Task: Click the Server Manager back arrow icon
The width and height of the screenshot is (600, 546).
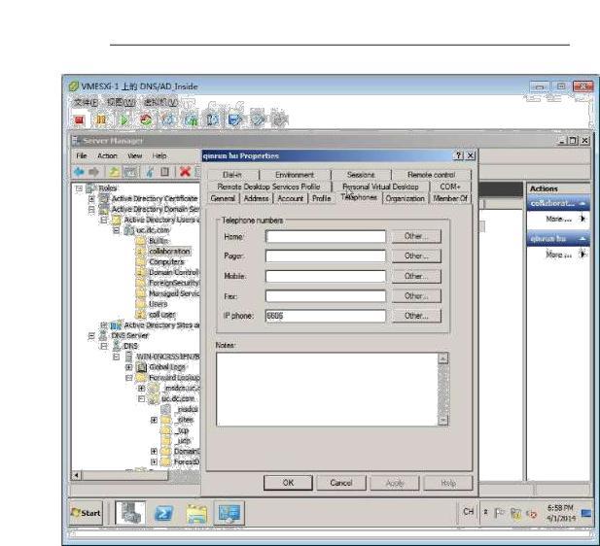Action: [x=79, y=172]
